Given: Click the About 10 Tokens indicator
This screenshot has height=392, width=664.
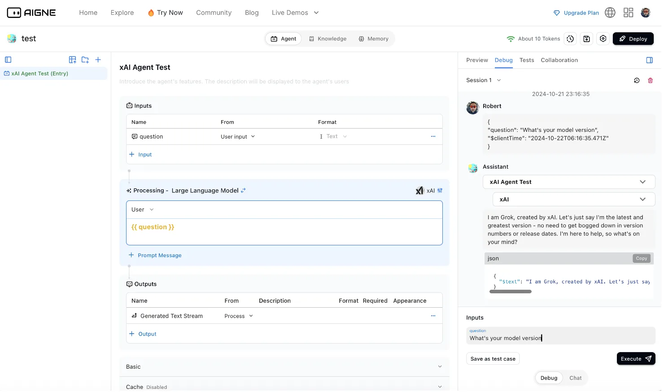Looking at the screenshot, I should tap(533, 39).
